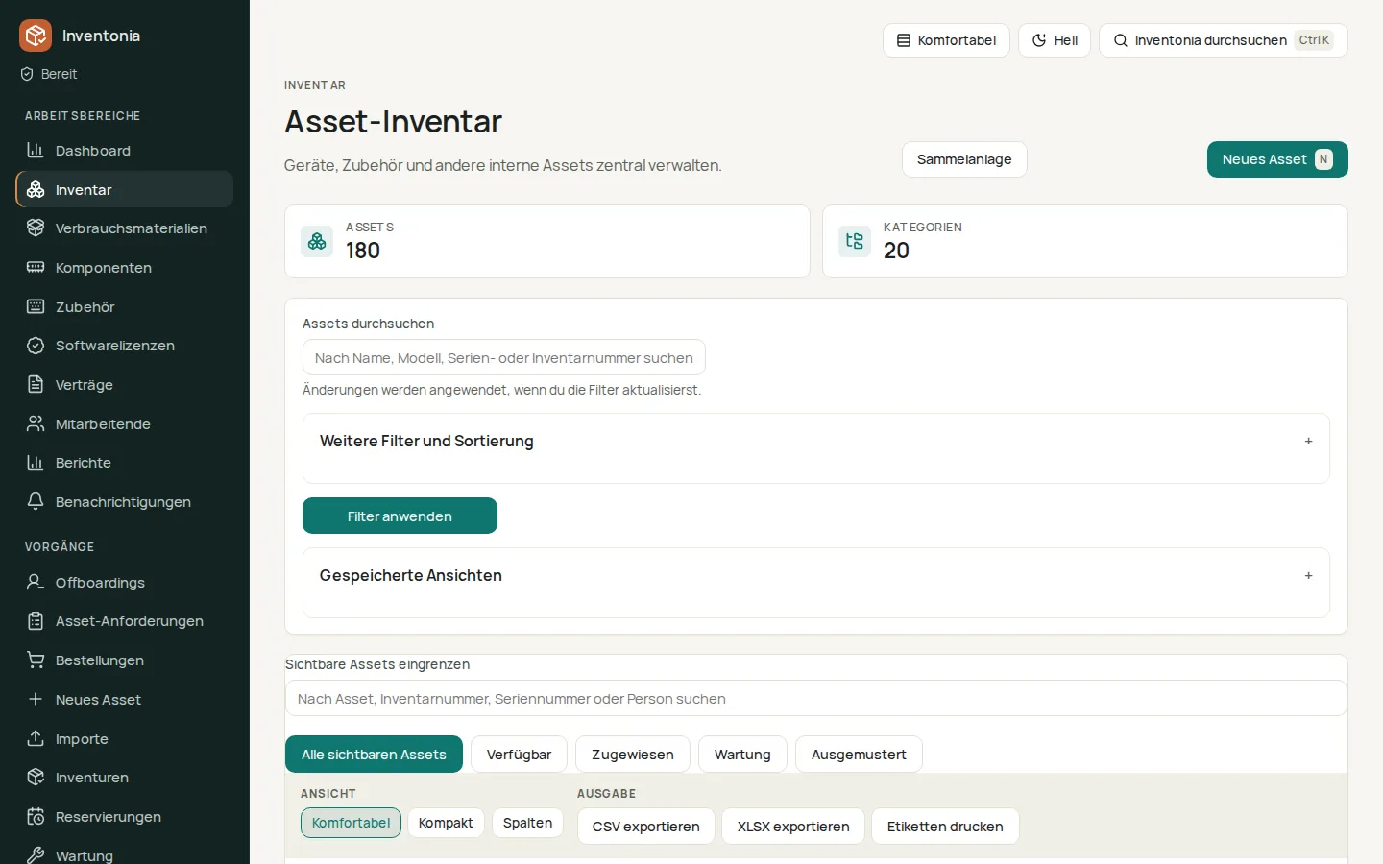Click the Berichte bar chart icon
This screenshot has width=1383, height=864.
pos(36,462)
